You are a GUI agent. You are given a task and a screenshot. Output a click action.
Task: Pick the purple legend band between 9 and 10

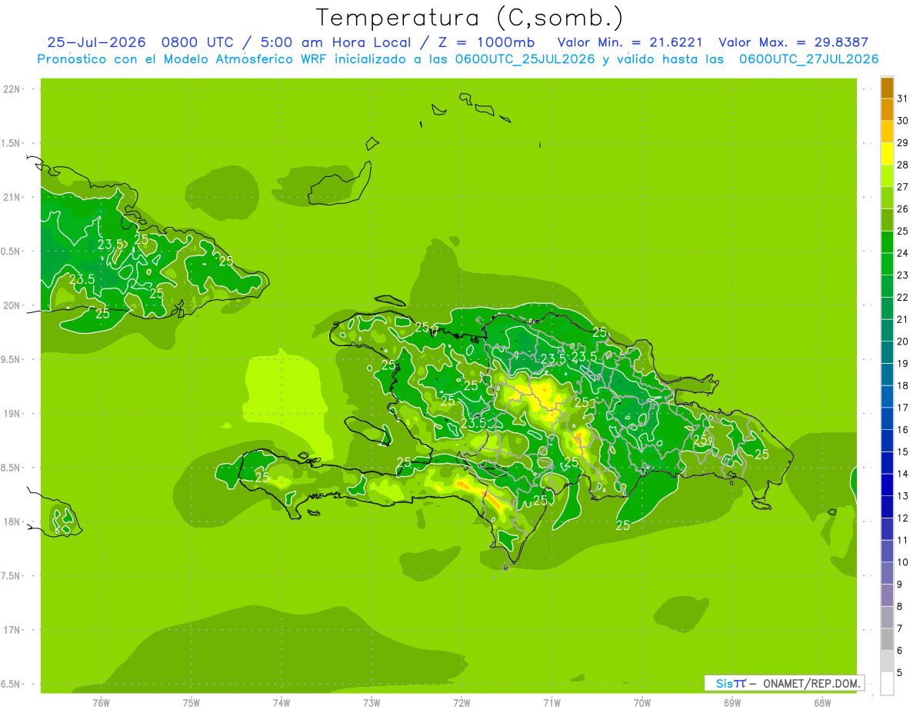(887, 574)
